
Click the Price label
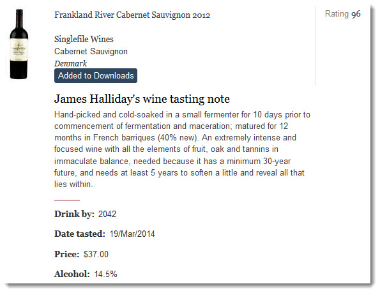(67, 254)
